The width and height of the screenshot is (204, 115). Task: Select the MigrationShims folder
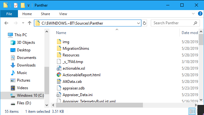(x=76, y=49)
